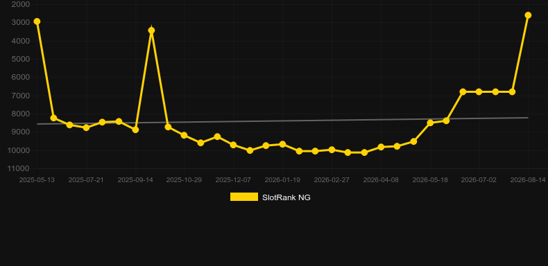Viewport: 548px width, 266px height.
Task: Select the data point above 2025-09-14 label
Action: tap(135, 130)
